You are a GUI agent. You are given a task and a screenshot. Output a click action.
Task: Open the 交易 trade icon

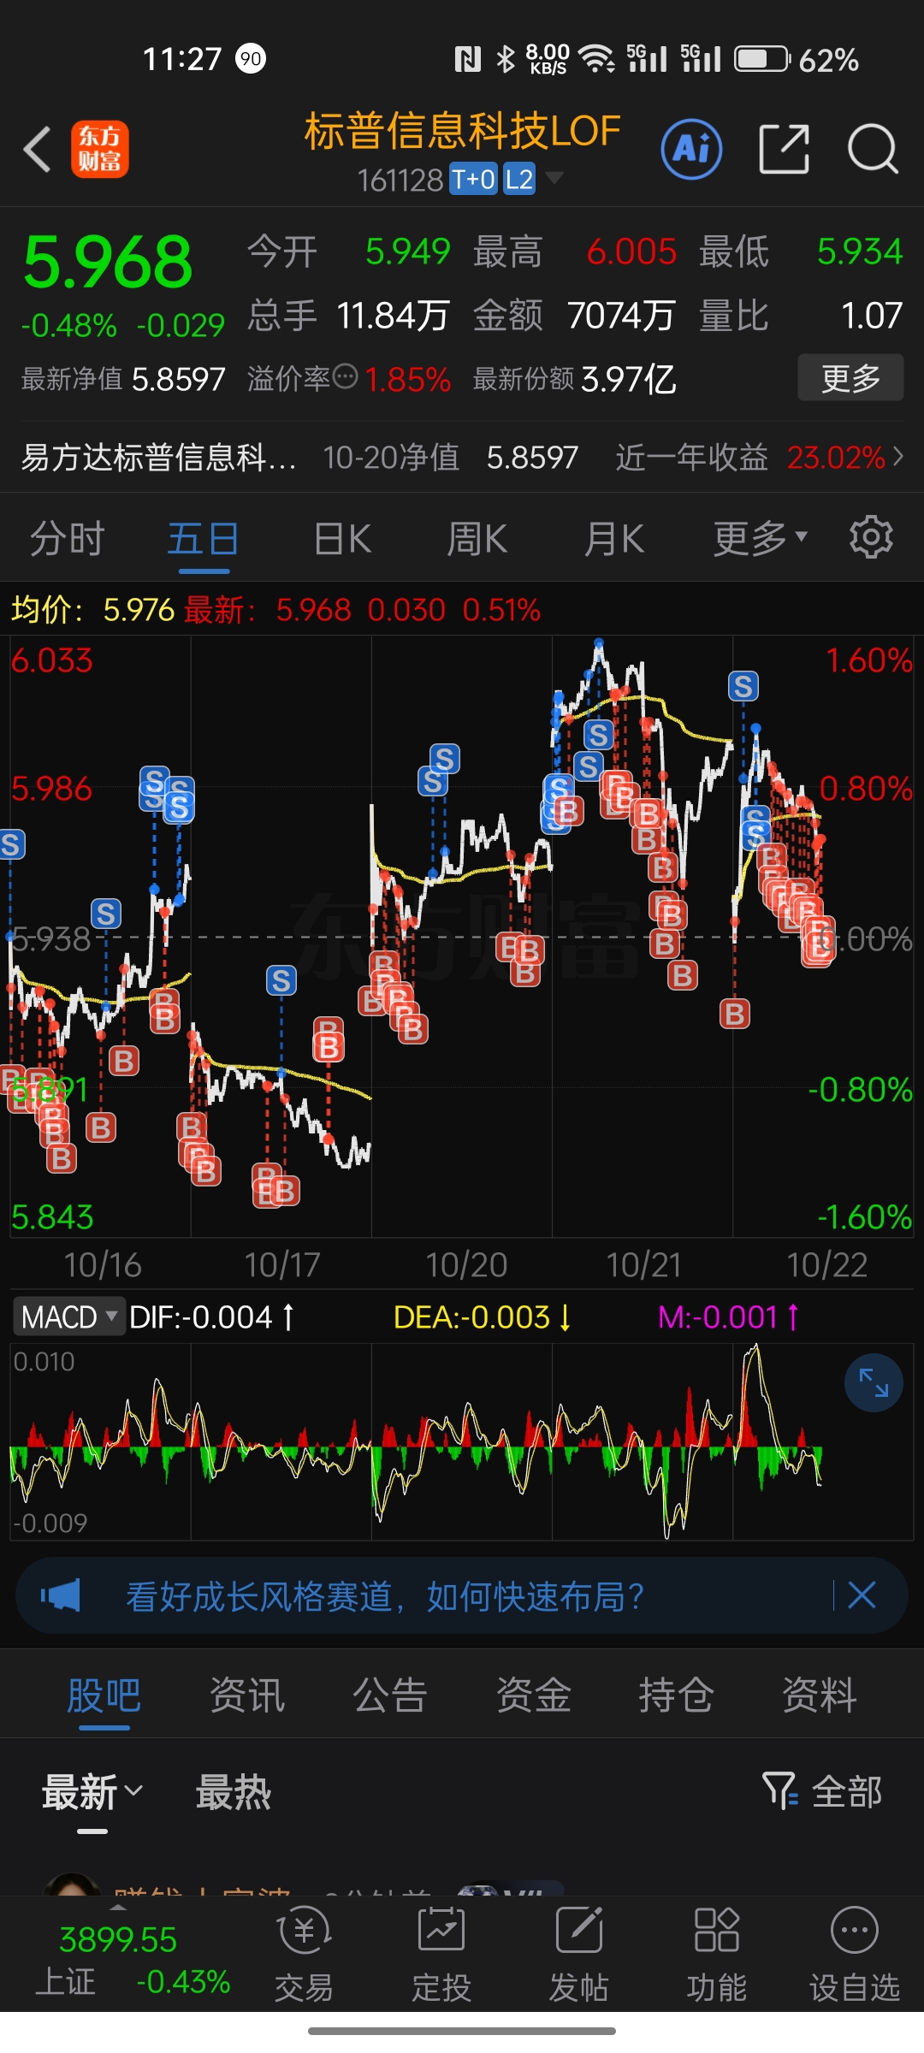(x=304, y=1955)
